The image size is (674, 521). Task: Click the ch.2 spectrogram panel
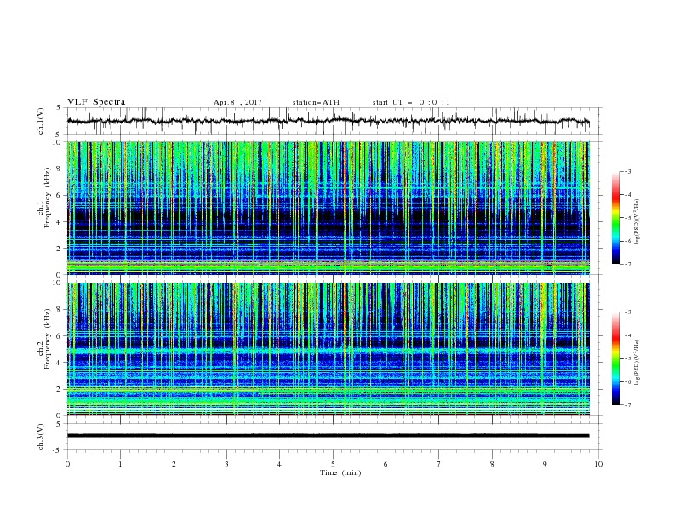328,349
